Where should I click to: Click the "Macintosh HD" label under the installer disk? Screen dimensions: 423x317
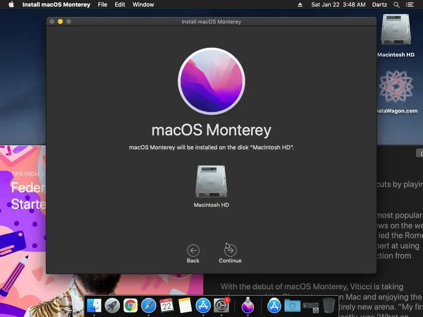211,205
